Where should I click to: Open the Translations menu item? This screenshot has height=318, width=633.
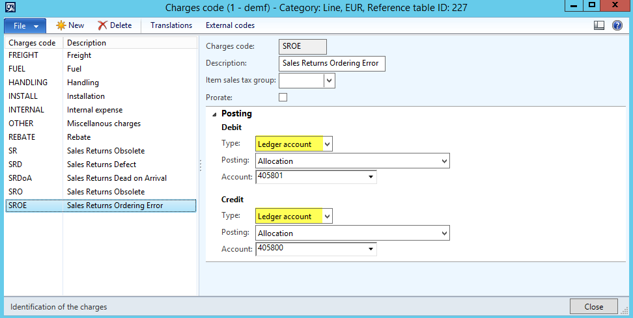click(x=171, y=25)
